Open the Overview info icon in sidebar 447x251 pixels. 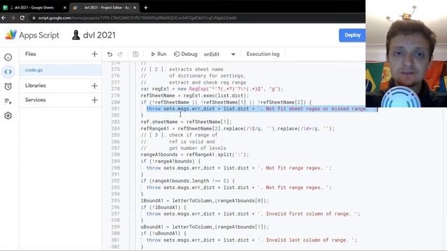(x=8, y=57)
